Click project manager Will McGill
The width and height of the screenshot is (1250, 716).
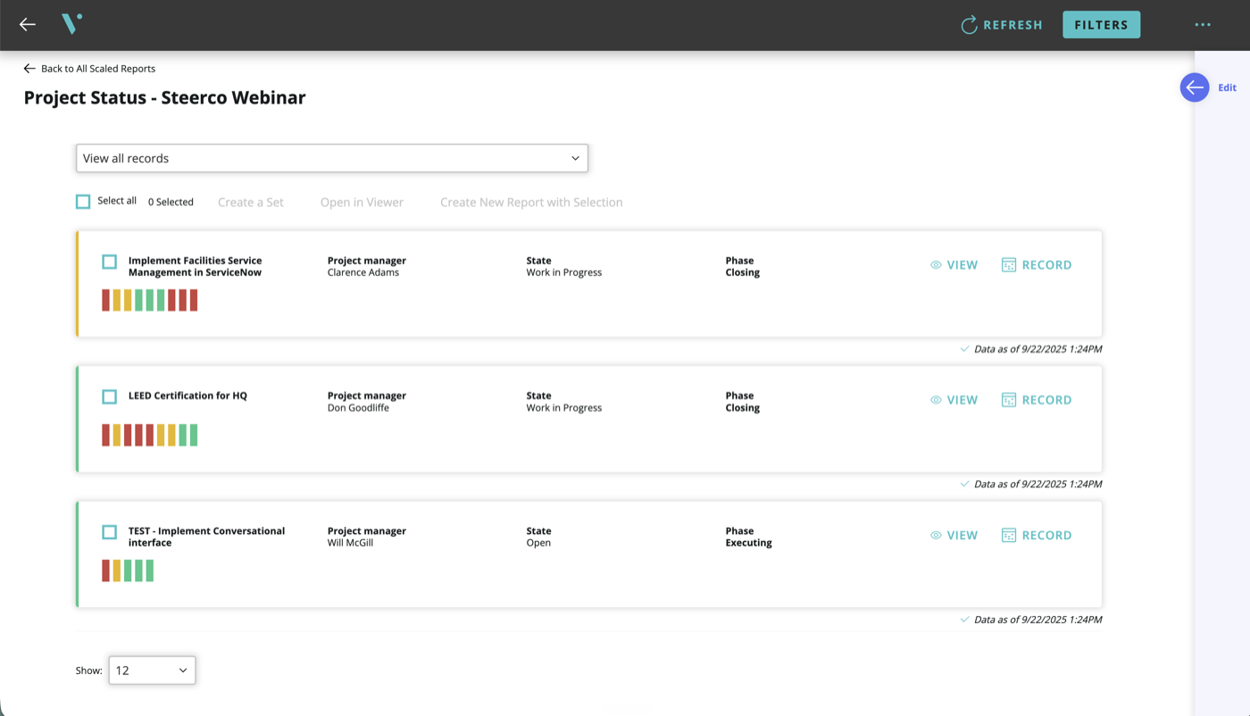click(x=350, y=543)
